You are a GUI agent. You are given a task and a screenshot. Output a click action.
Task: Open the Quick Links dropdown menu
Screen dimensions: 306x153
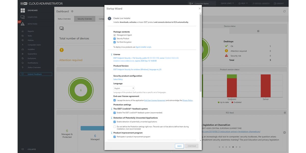(x=227, y=4)
